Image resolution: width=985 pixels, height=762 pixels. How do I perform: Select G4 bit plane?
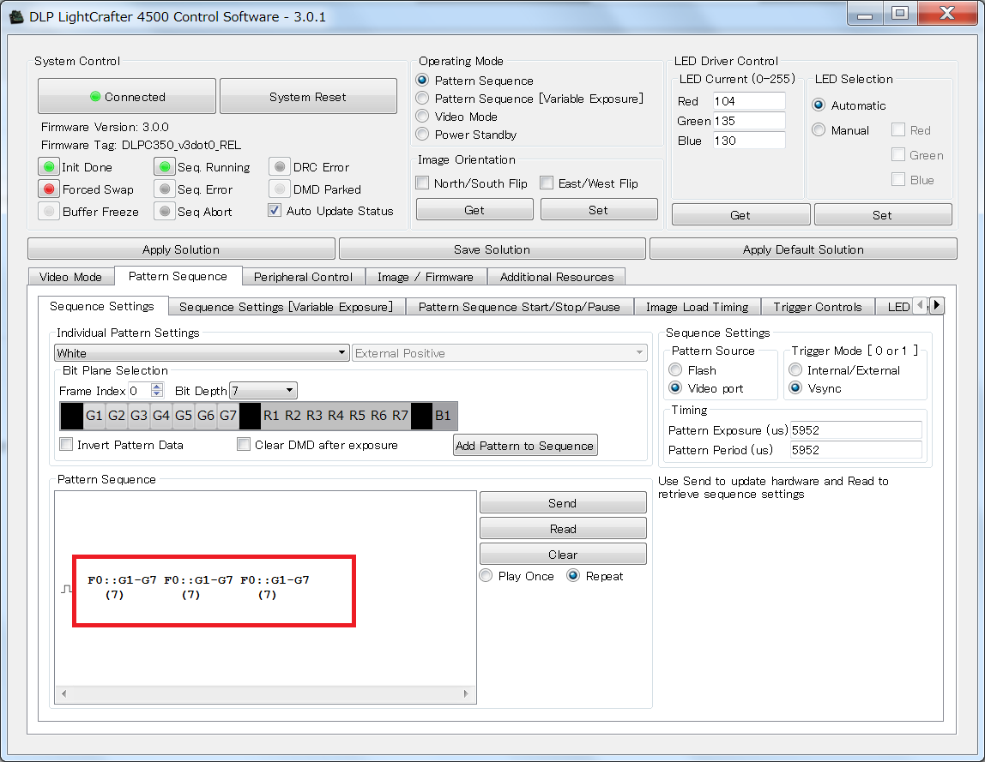tap(161, 416)
